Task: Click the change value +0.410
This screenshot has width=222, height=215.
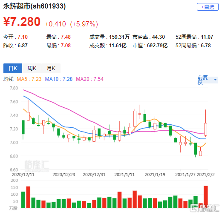Action: 55,24
